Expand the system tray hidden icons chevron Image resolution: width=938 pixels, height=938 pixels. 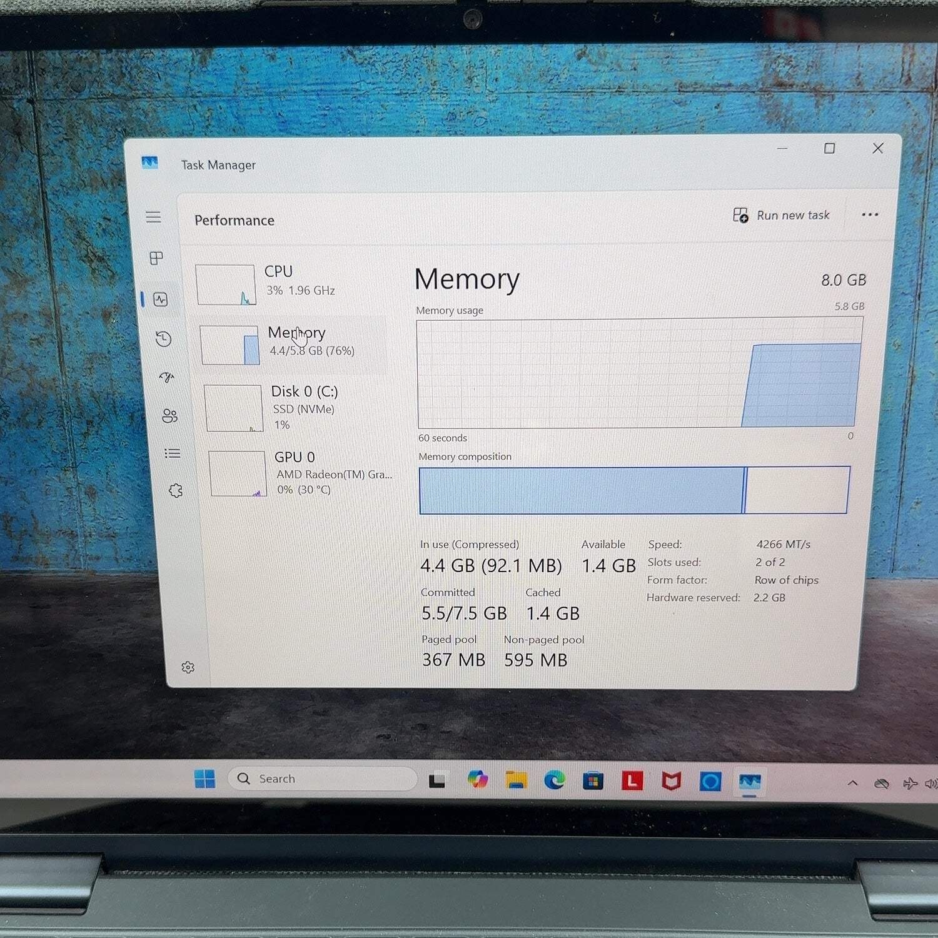[852, 783]
